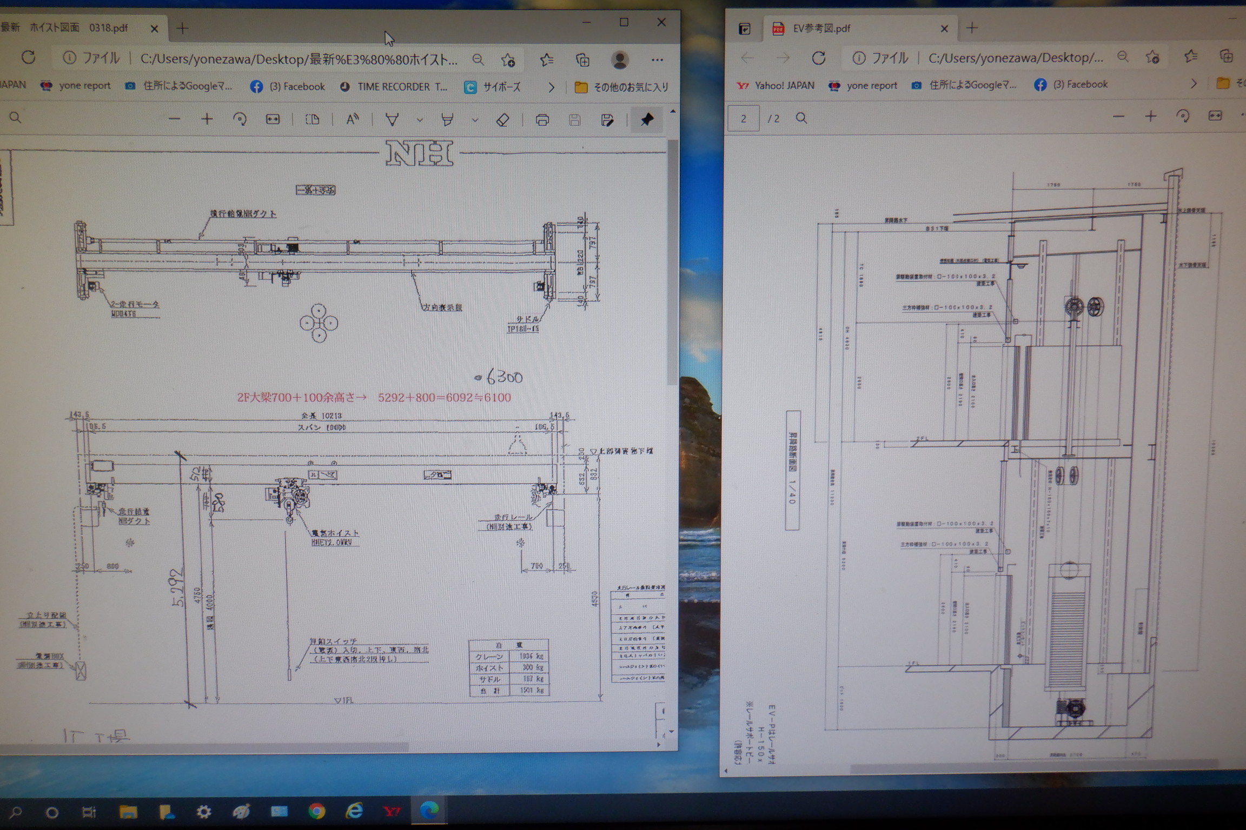Image resolution: width=1246 pixels, height=830 pixels.
Task: Show more favorites chevron in left window
Action: tap(551, 87)
